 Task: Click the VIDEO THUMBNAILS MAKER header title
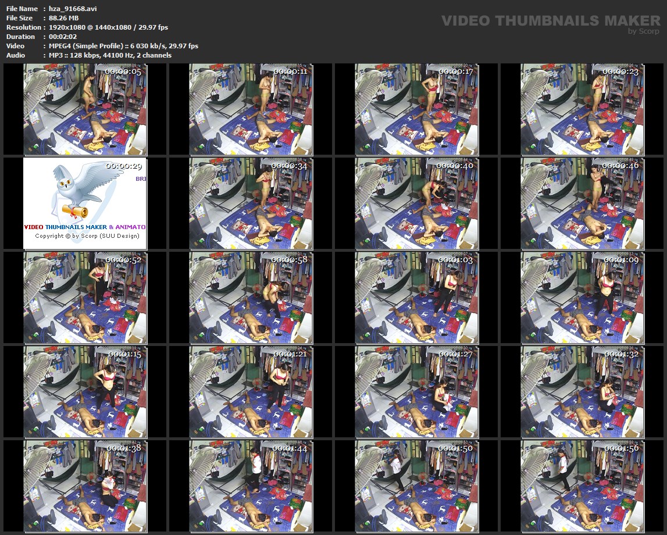pos(551,20)
